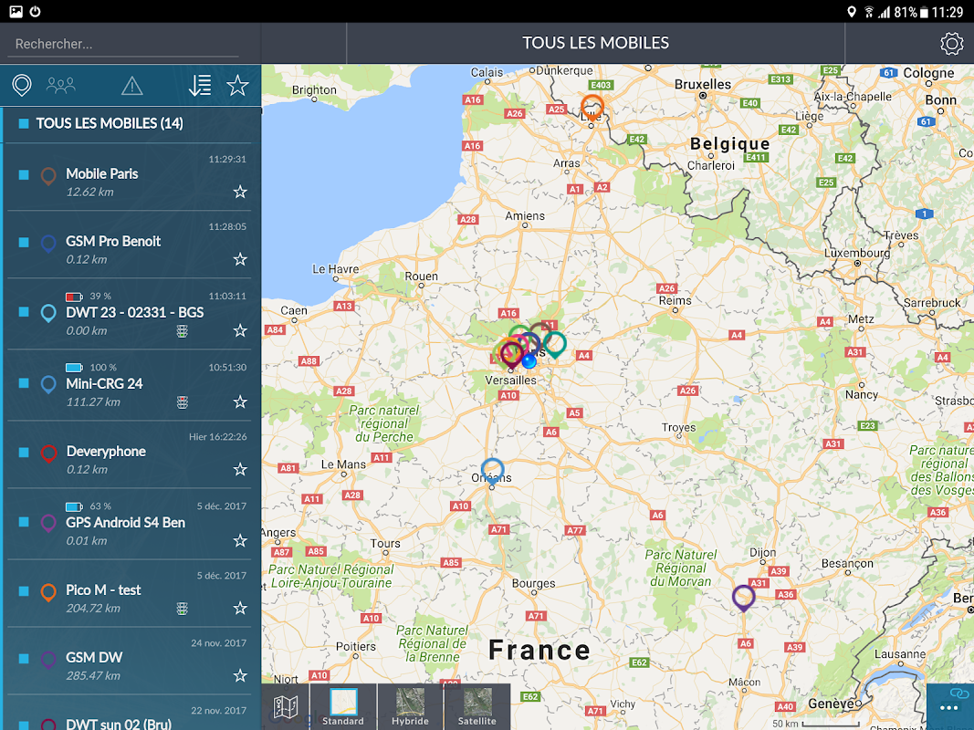The image size is (974, 730).
Task: Open the GSM Pro Benoit list entry
Action: tap(130, 244)
